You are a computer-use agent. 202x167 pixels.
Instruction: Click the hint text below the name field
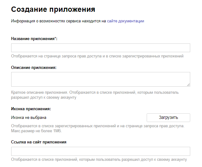97,56
